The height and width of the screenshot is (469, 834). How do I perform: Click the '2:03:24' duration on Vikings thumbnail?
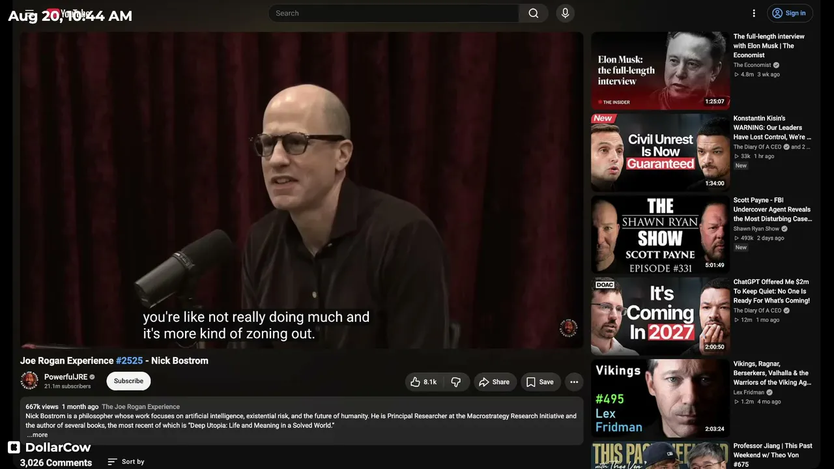point(715,429)
